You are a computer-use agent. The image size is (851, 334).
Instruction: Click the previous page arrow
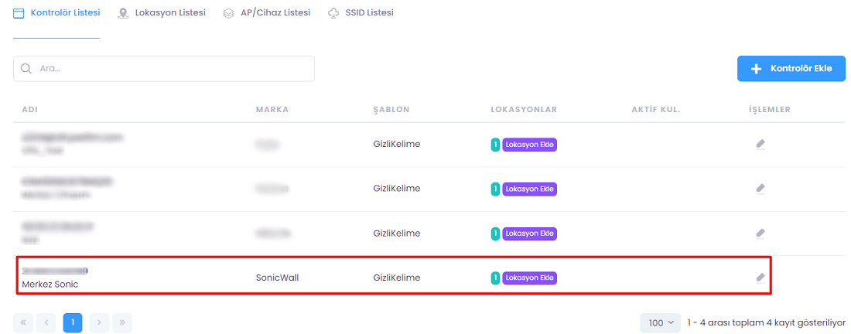46,322
